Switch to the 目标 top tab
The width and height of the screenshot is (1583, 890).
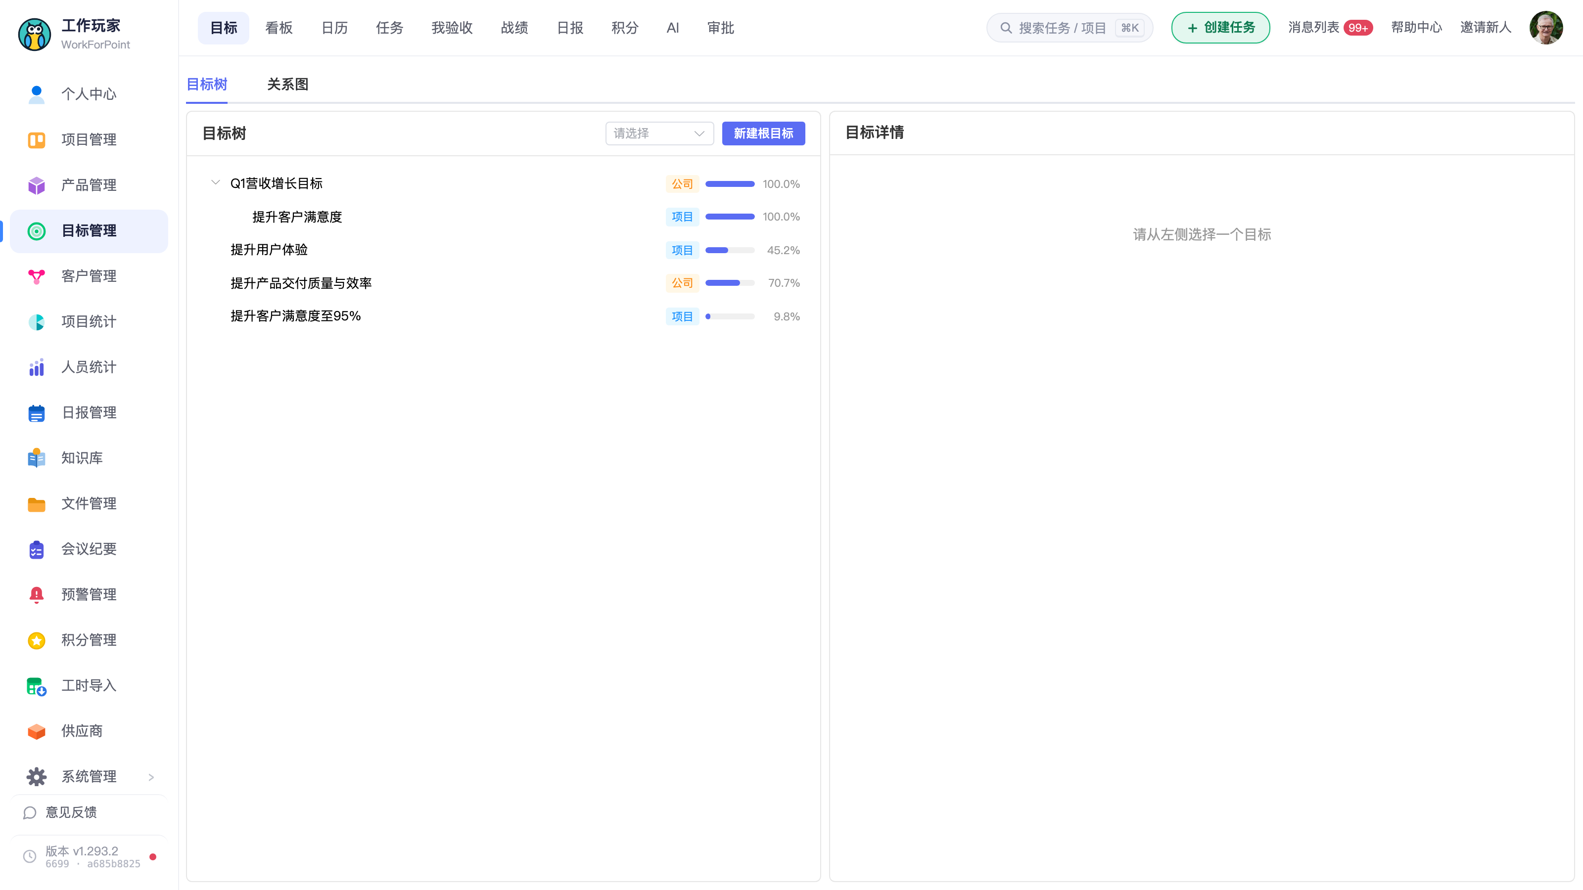click(224, 28)
